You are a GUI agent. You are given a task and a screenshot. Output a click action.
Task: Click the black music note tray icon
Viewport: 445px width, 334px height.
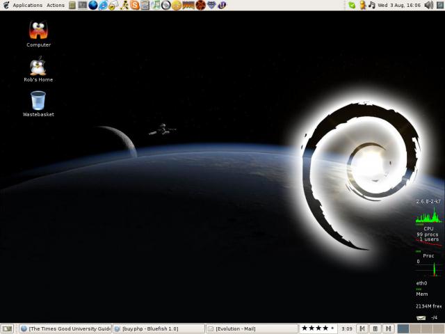pos(372,5)
